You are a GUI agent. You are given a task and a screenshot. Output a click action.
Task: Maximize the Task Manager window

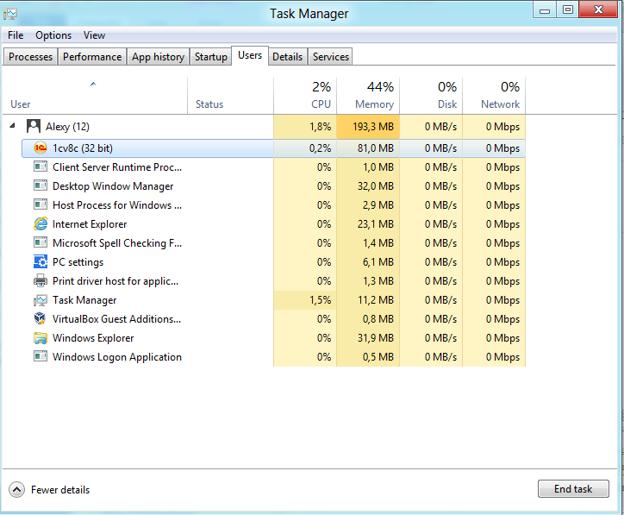tap(567, 9)
